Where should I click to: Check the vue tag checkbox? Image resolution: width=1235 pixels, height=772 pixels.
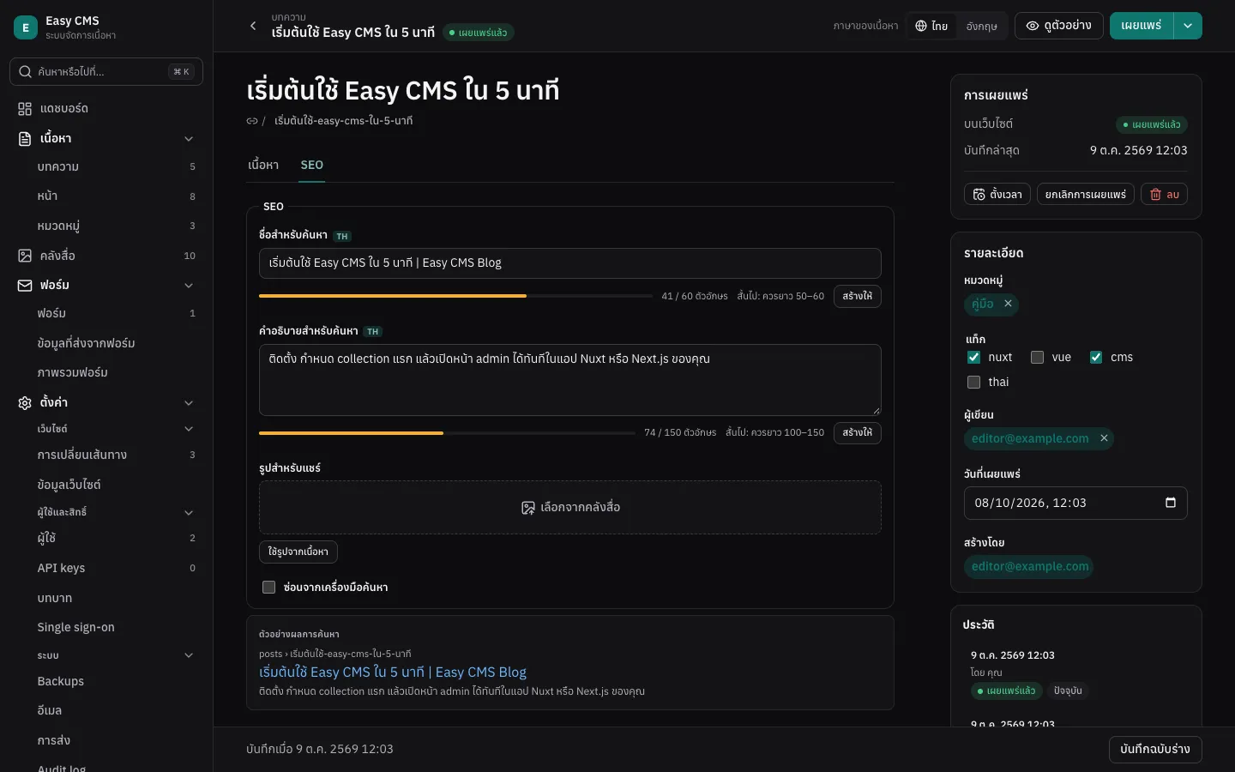pyautogui.click(x=1037, y=358)
